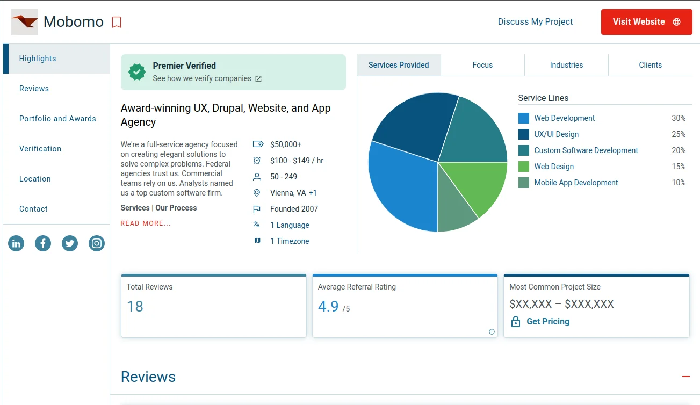The height and width of the screenshot is (405, 700).
Task: Click the Web Development legend color swatch
Action: 524,118
